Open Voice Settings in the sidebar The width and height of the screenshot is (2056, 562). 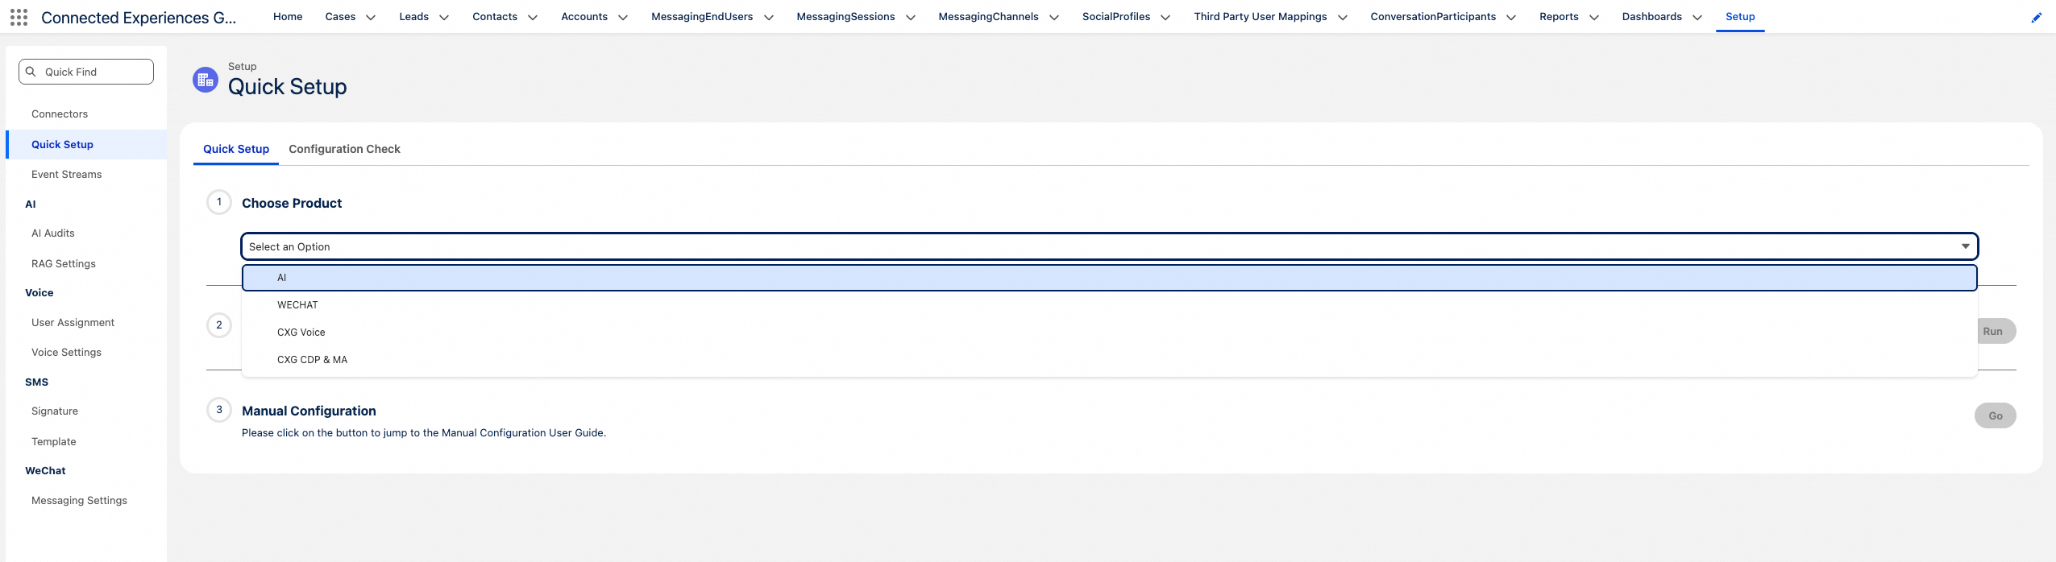click(x=67, y=353)
